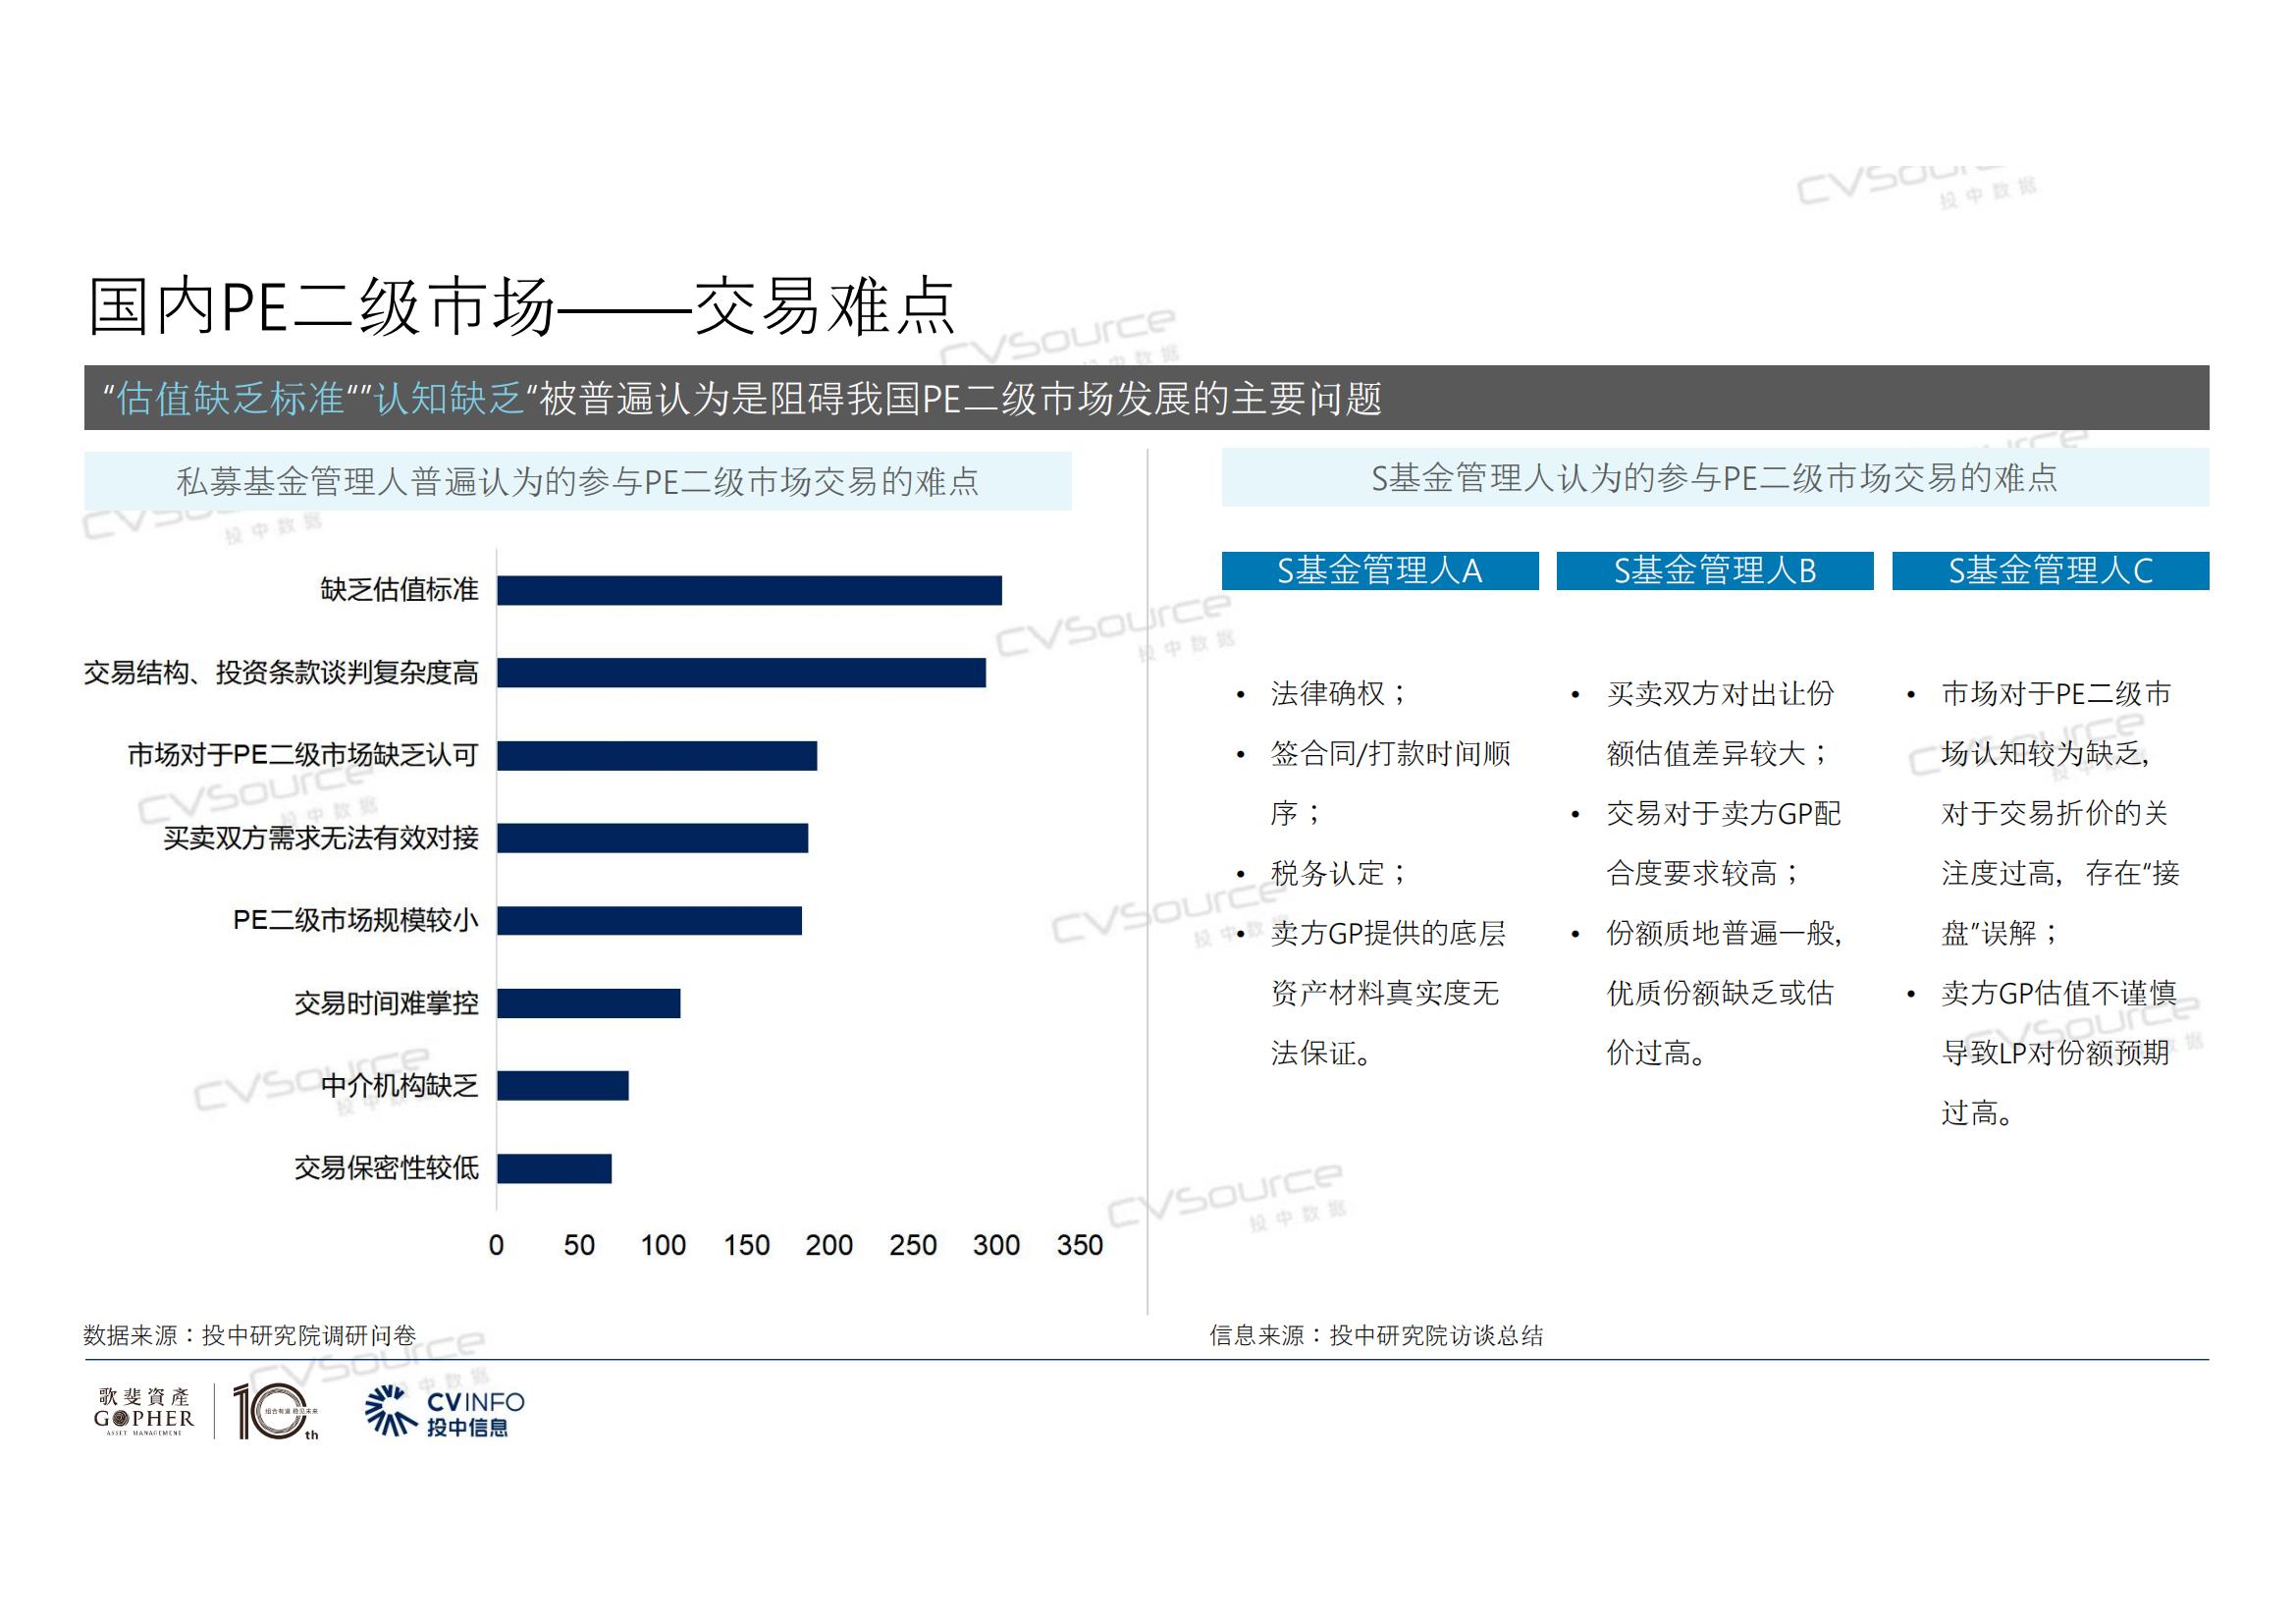Screen dimensions: 2296x1624
Task: Click the dark gray subtitle banner
Action: [x=1146, y=398]
